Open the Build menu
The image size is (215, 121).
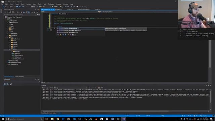(23, 4)
